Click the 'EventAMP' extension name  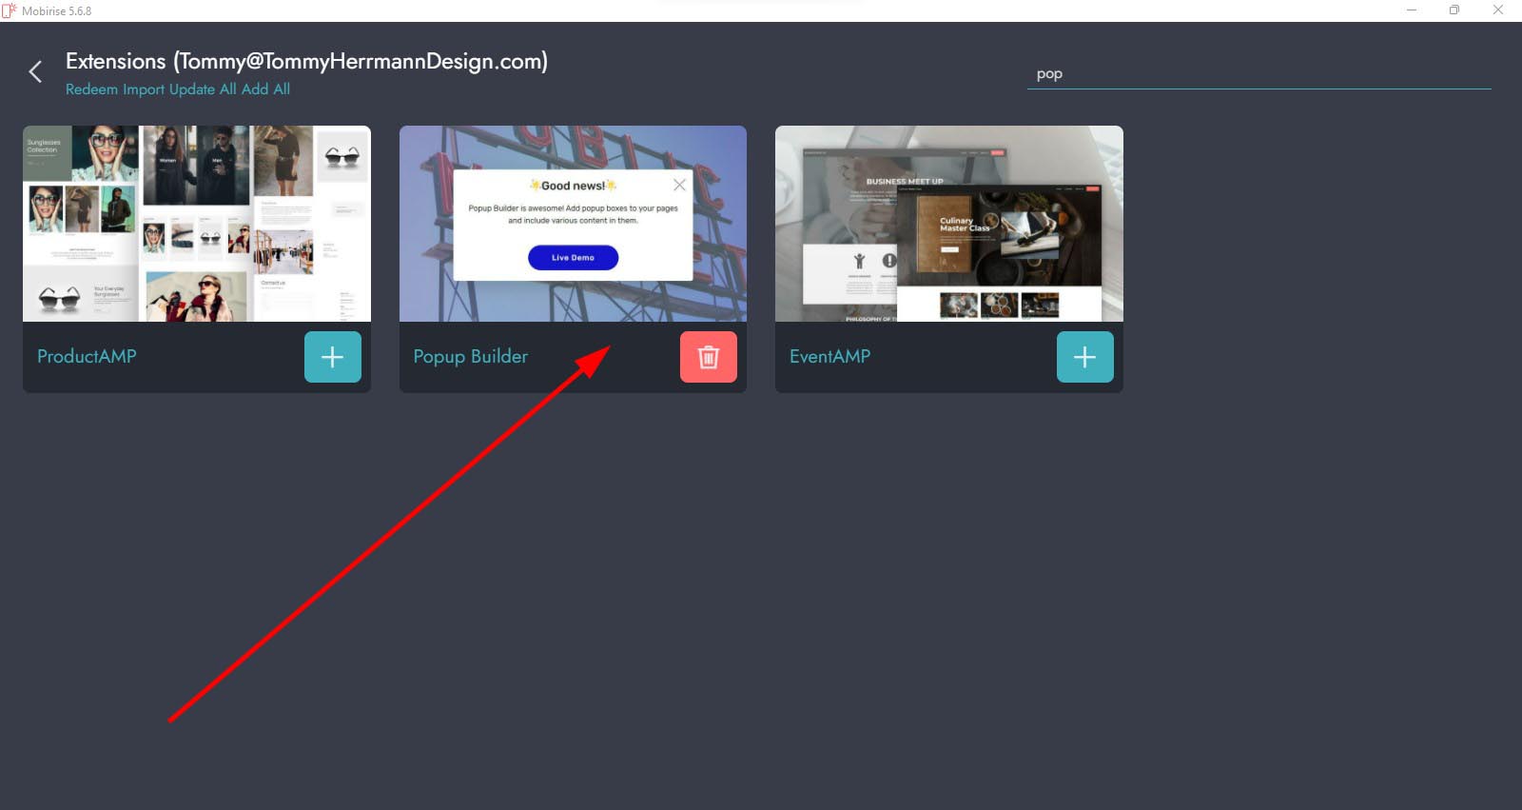[829, 356]
